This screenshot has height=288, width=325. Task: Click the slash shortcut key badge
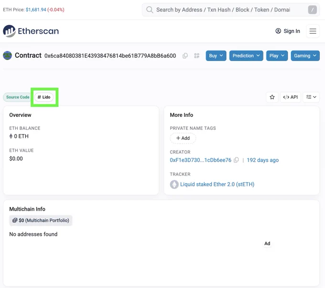click(x=313, y=10)
